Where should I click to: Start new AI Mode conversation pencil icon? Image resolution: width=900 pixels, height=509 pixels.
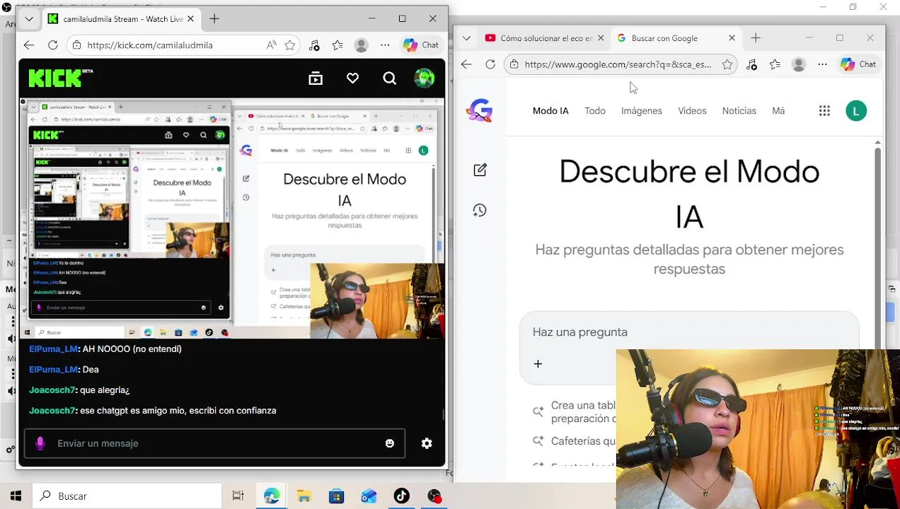tap(480, 170)
